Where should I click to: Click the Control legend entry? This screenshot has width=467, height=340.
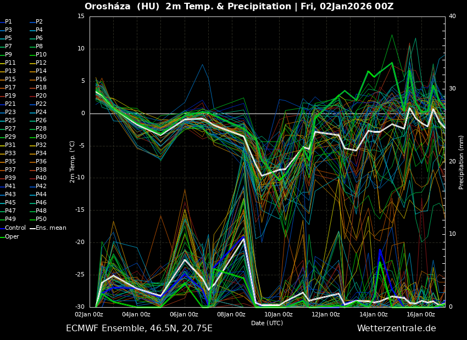click(x=15, y=228)
